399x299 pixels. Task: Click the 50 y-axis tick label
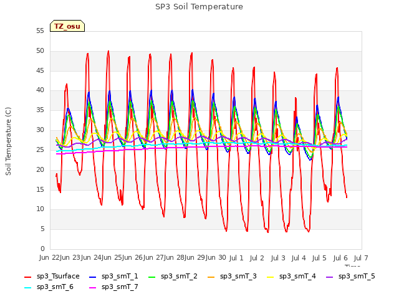pos(40,51)
